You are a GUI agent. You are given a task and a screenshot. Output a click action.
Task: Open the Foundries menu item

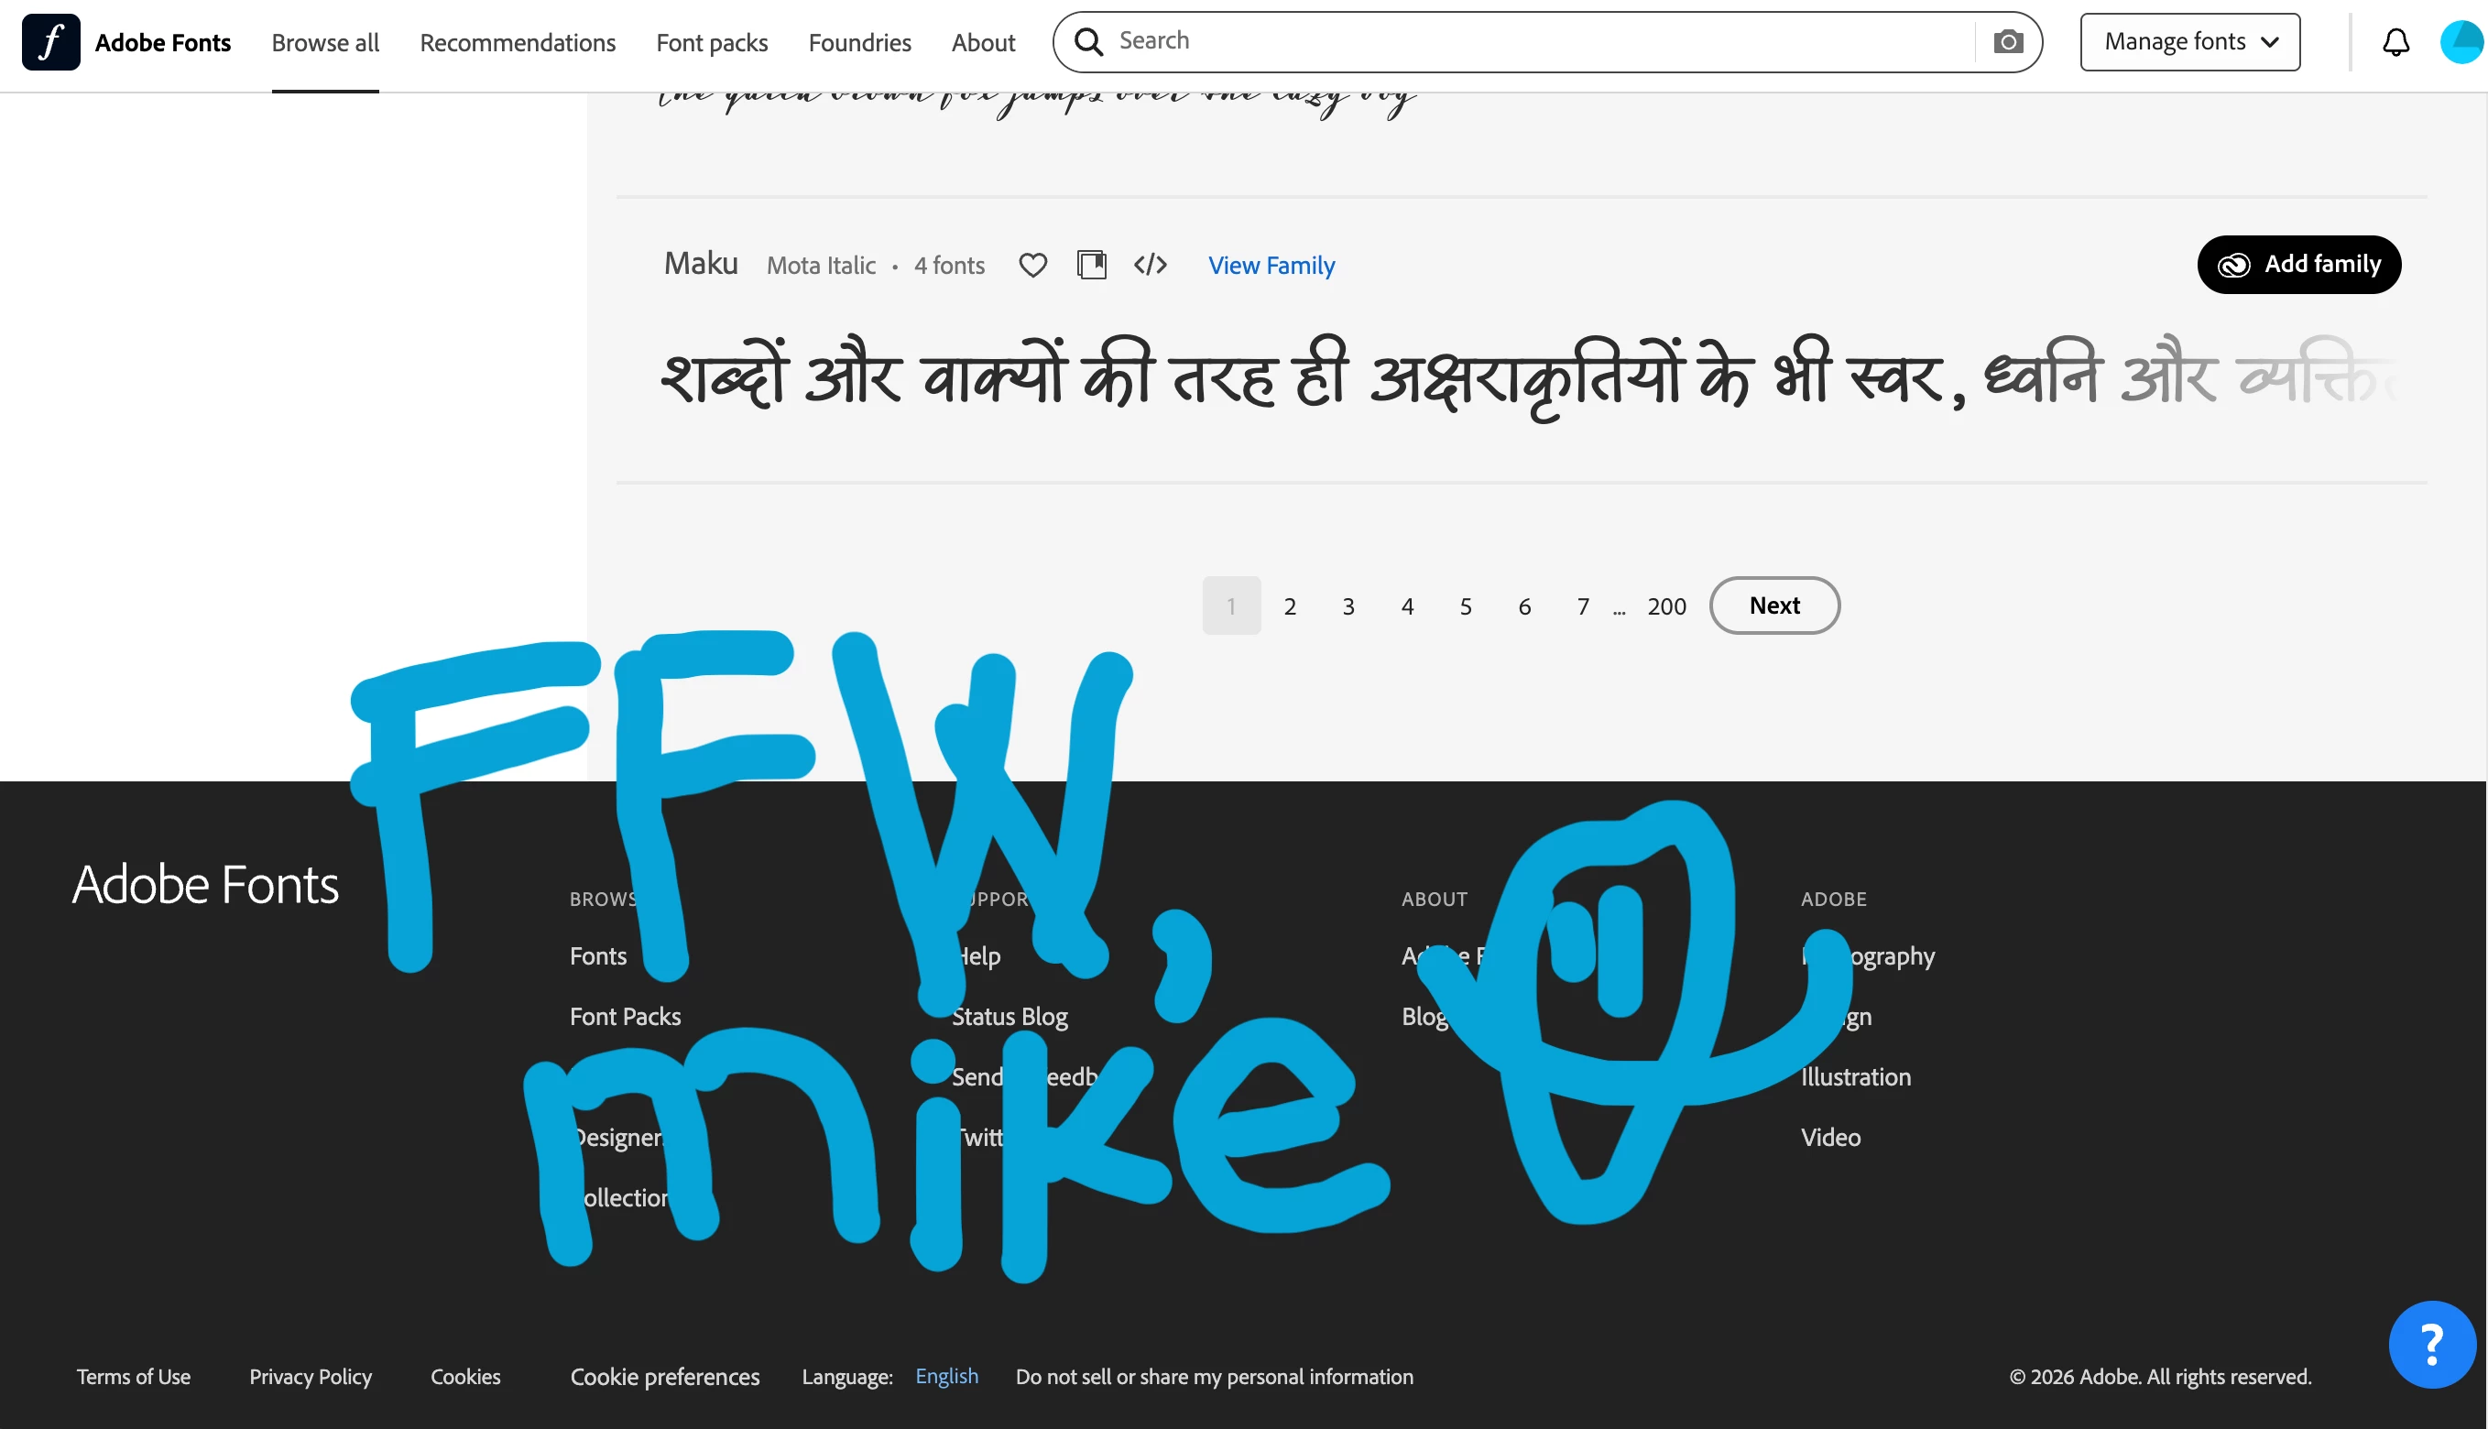point(860,43)
